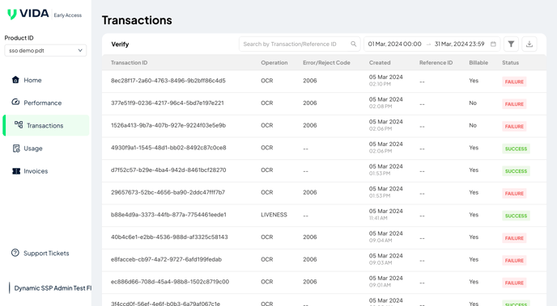The width and height of the screenshot is (557, 306).
Task: Click the Invoices ticket icon
Action: point(16,171)
